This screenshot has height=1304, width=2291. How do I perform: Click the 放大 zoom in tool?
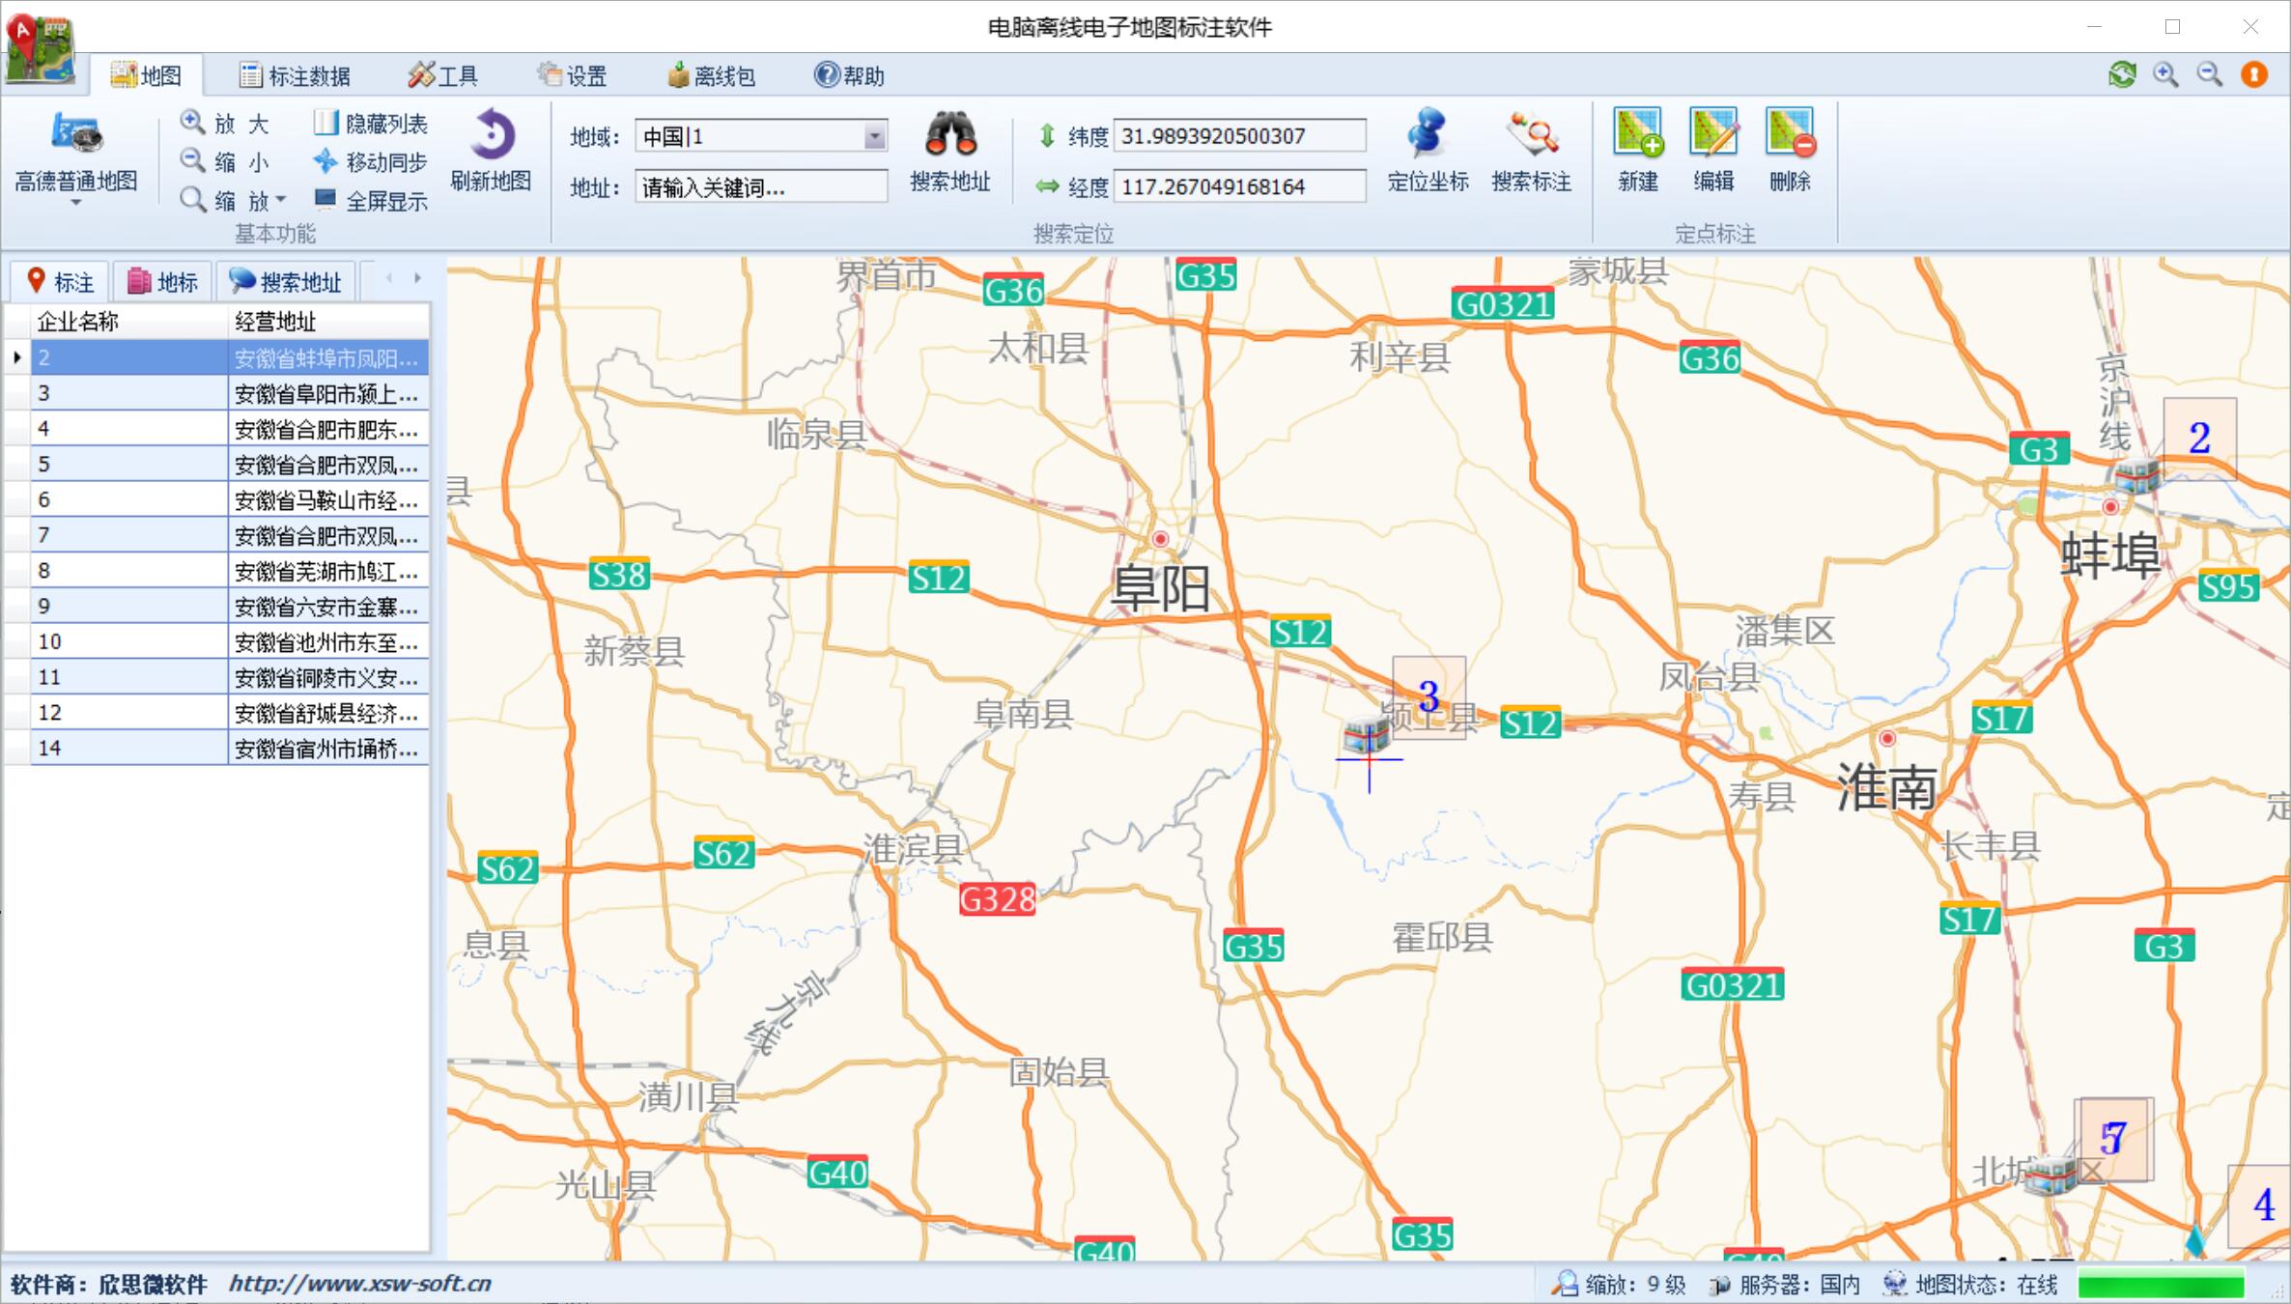point(225,123)
